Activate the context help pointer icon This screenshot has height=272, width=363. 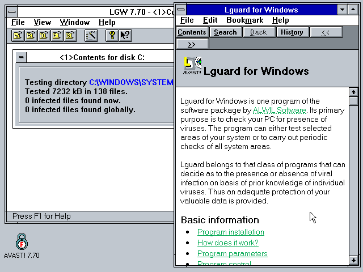point(125,36)
